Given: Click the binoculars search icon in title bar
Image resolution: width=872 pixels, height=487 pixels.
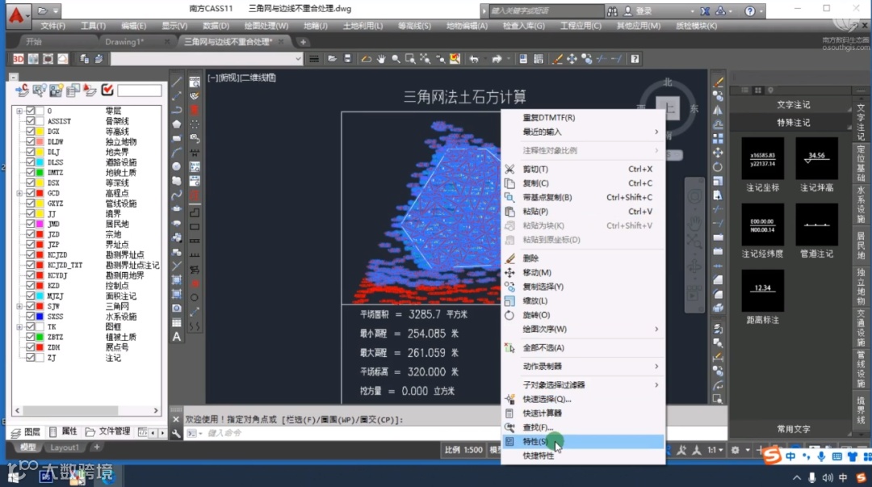Looking at the screenshot, I should click(x=612, y=10).
